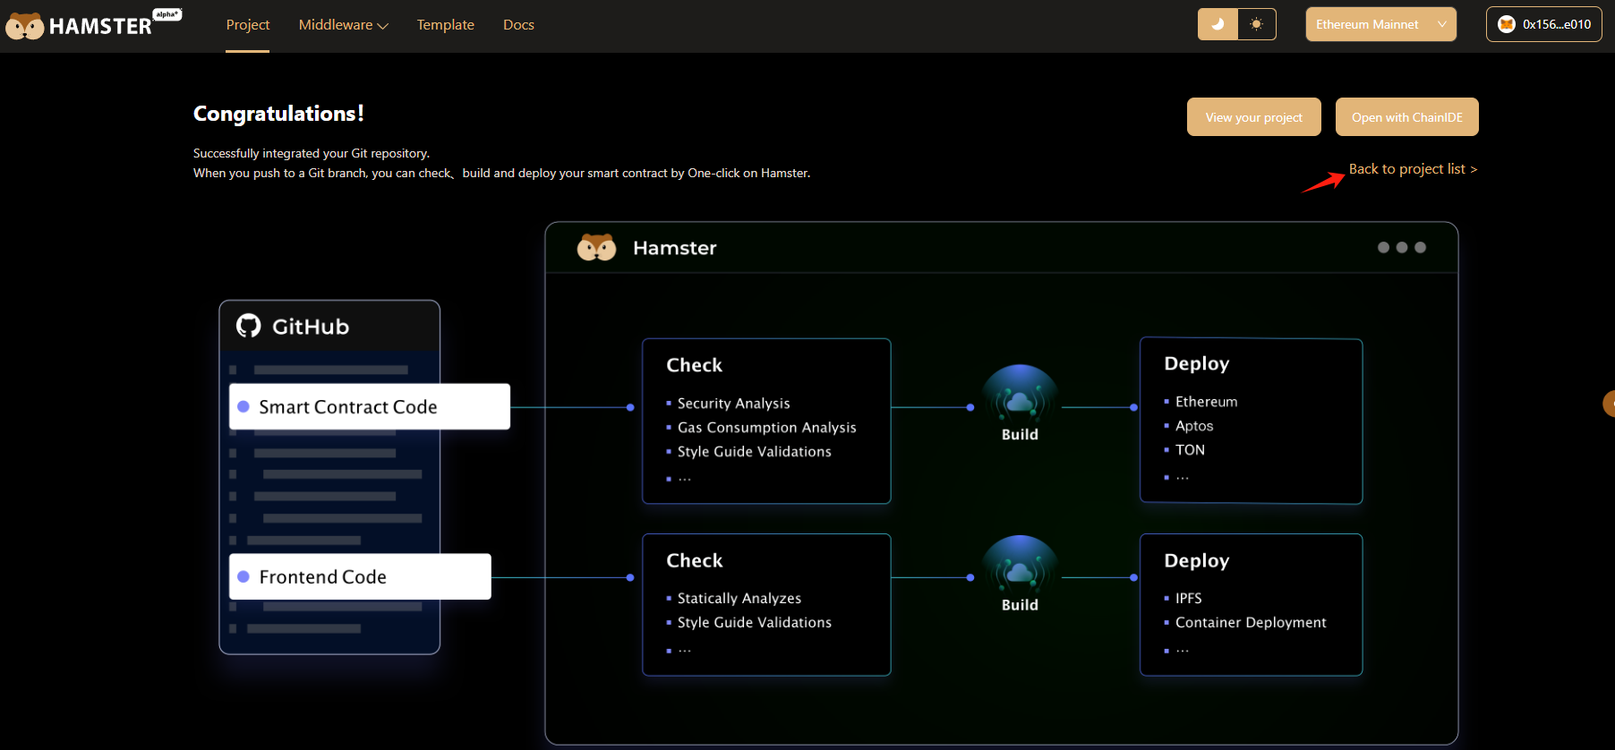Select the Smart Contract Code card
The height and width of the screenshot is (750, 1615).
point(370,406)
